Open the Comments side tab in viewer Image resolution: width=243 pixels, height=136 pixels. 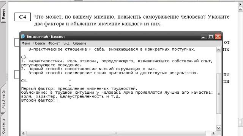coord(3,126)
